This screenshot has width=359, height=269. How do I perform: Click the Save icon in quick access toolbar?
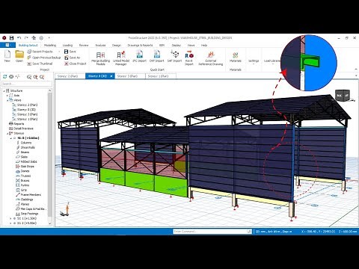pyautogui.click(x=11, y=38)
